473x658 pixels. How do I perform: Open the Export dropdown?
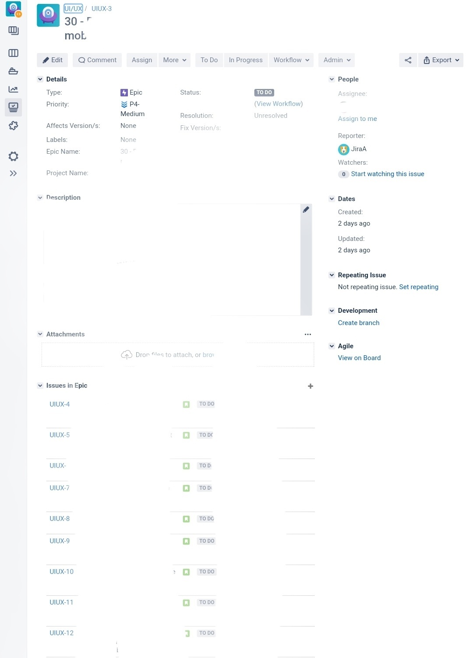[x=441, y=60]
